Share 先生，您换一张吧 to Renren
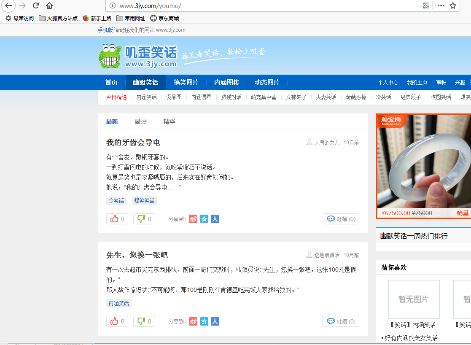This screenshot has width=471, height=345. (215, 321)
